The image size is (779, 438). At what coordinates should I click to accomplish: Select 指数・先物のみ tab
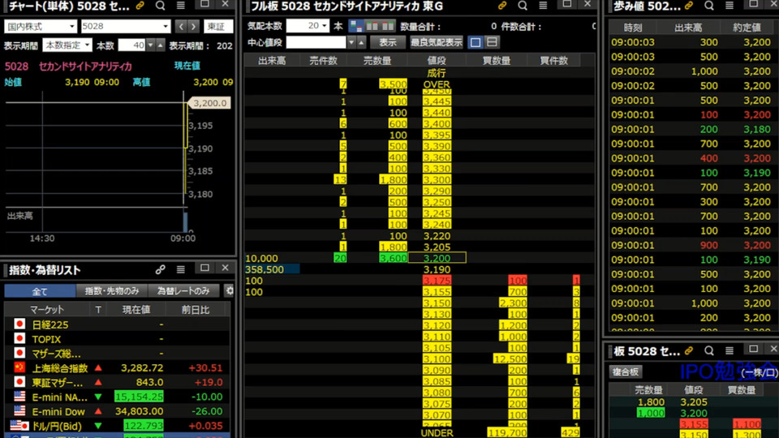pyautogui.click(x=112, y=291)
